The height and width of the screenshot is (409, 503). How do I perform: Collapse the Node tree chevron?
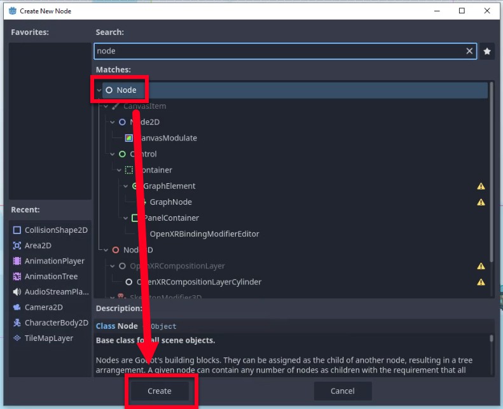(99, 90)
